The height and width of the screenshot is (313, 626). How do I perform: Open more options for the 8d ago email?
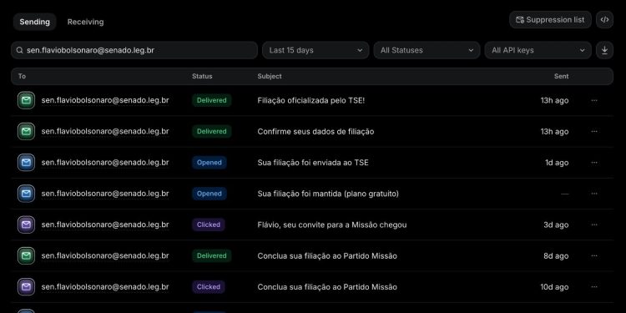pos(594,256)
